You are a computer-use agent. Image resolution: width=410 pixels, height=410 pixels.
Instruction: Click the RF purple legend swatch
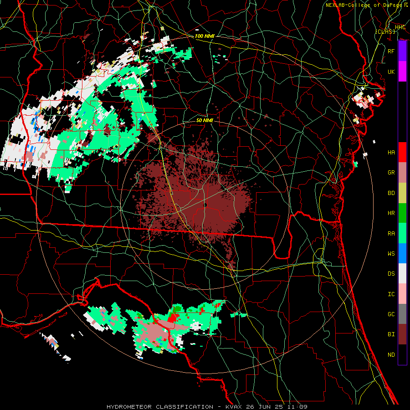coord(402,51)
